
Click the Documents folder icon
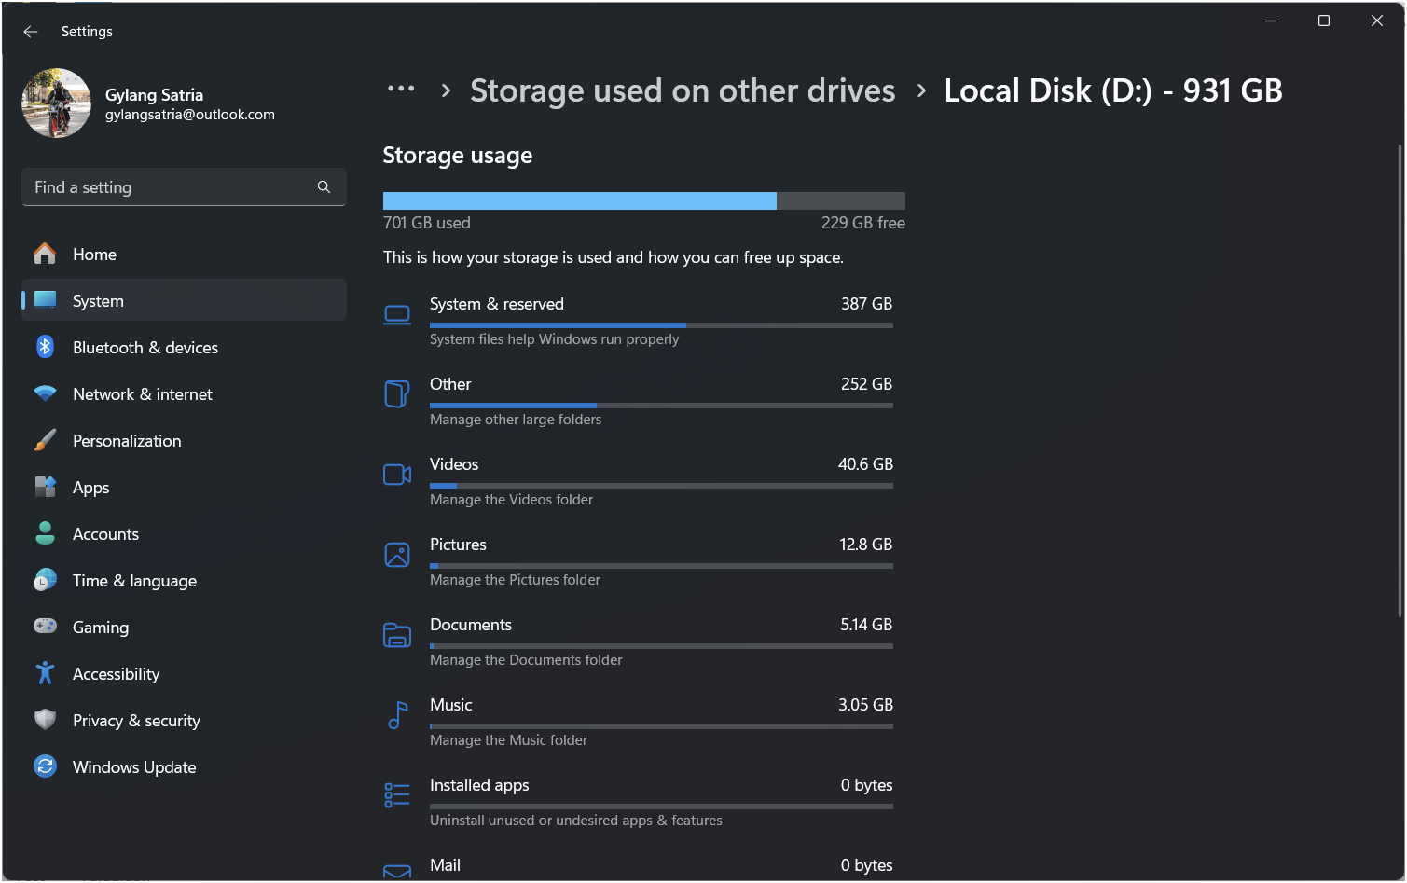click(397, 635)
